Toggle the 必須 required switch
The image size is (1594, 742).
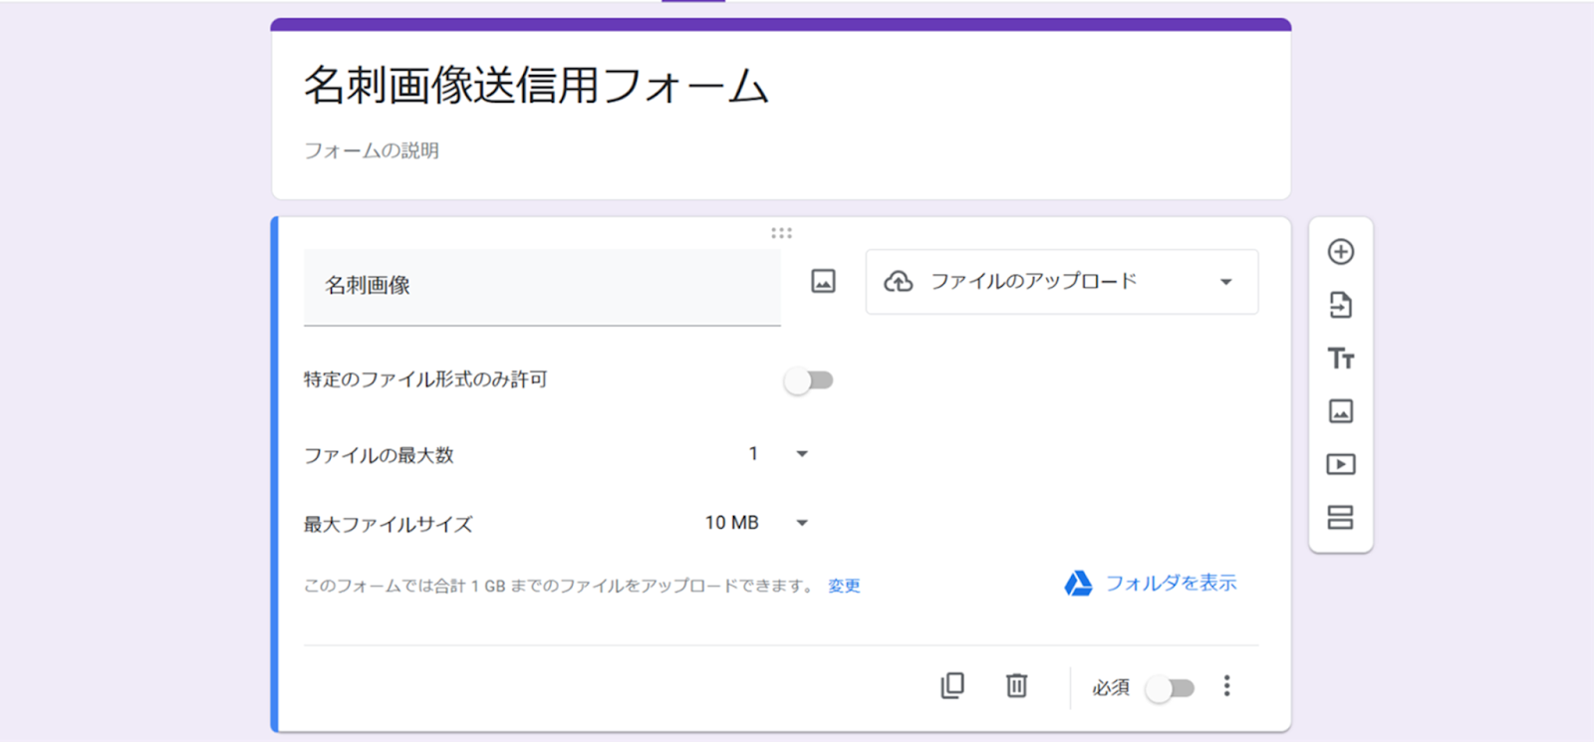coord(1170,688)
